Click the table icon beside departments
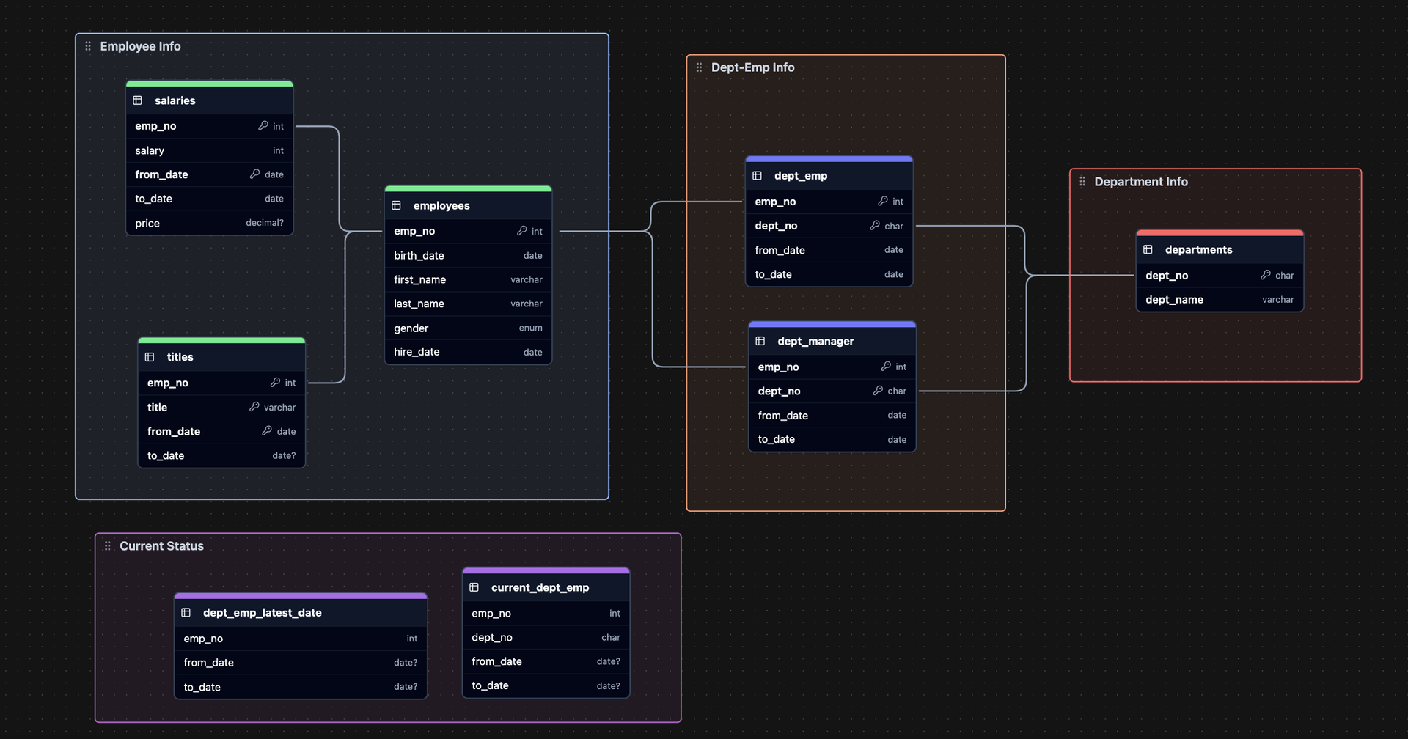Screen dimensions: 1408x739 tap(1148, 249)
